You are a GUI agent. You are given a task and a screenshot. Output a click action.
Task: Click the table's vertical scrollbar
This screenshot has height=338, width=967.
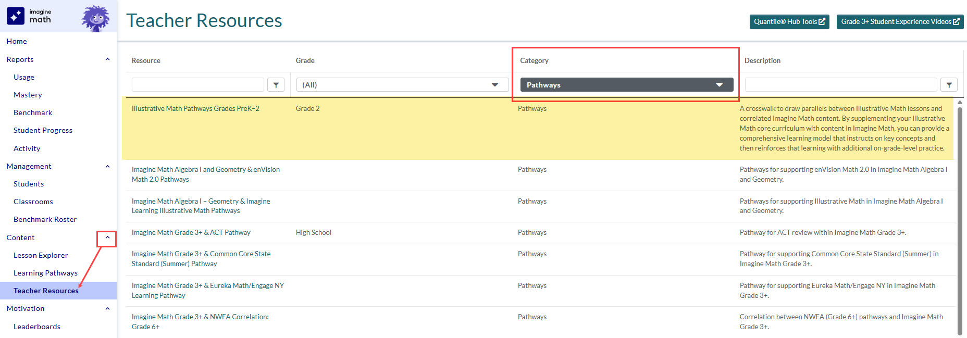[960, 219]
